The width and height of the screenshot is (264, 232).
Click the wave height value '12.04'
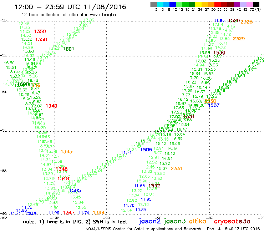(x=126, y=210)
